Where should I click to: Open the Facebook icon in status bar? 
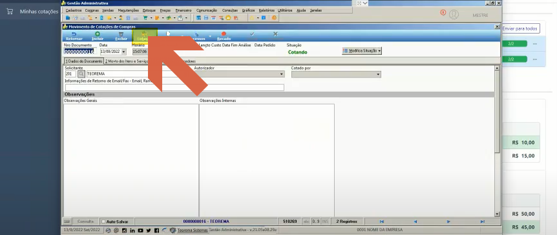156,230
